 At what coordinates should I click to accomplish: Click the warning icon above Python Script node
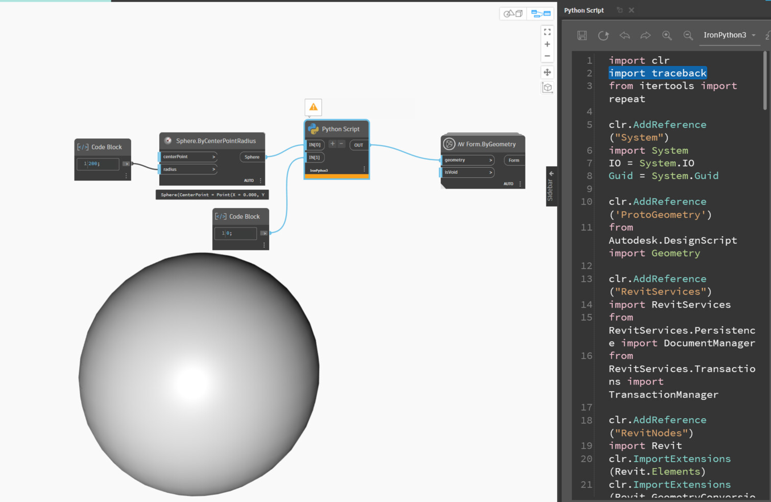(314, 107)
